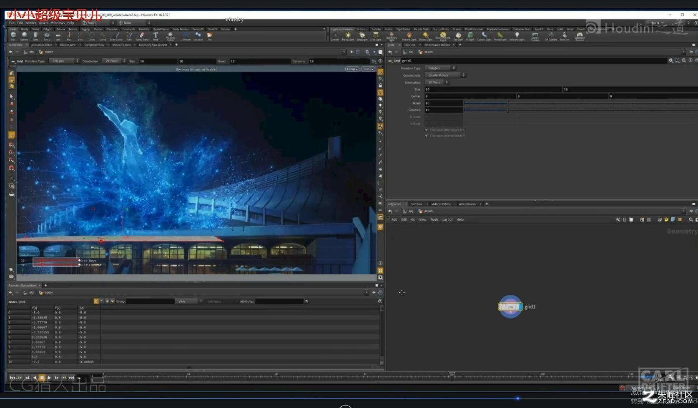This screenshot has height=408, width=698.
Task: Click play forward on the playbar
Action: (x=49, y=378)
